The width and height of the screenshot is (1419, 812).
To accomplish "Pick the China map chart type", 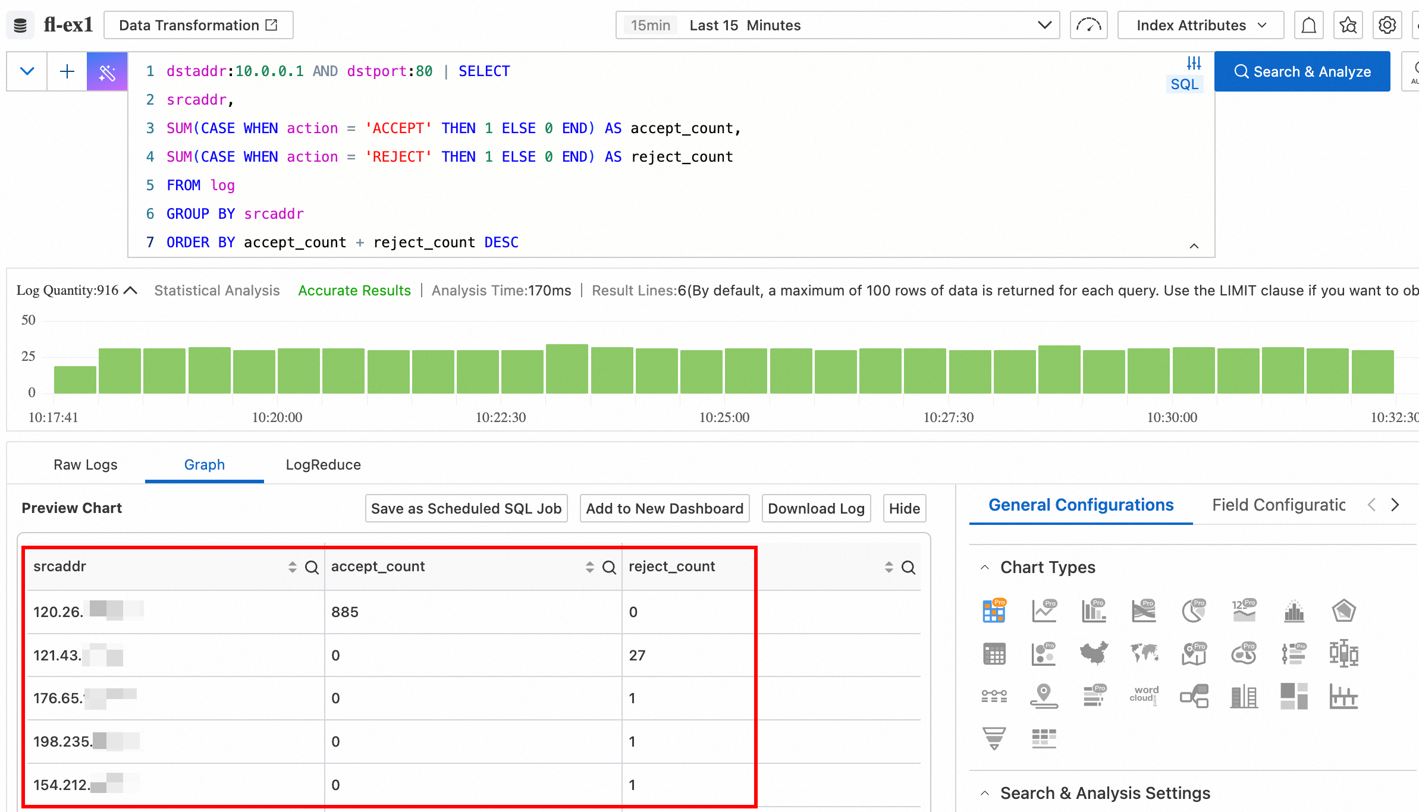I will tap(1094, 654).
